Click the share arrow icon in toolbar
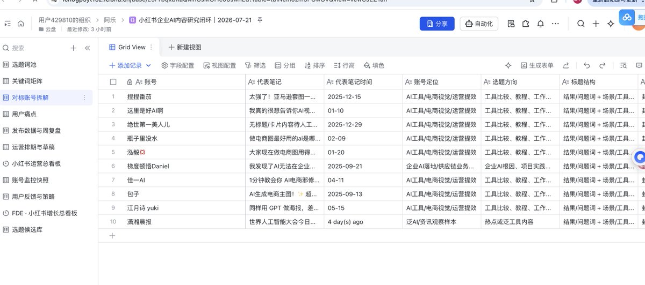The height and width of the screenshot is (285, 645). [x=565, y=65]
